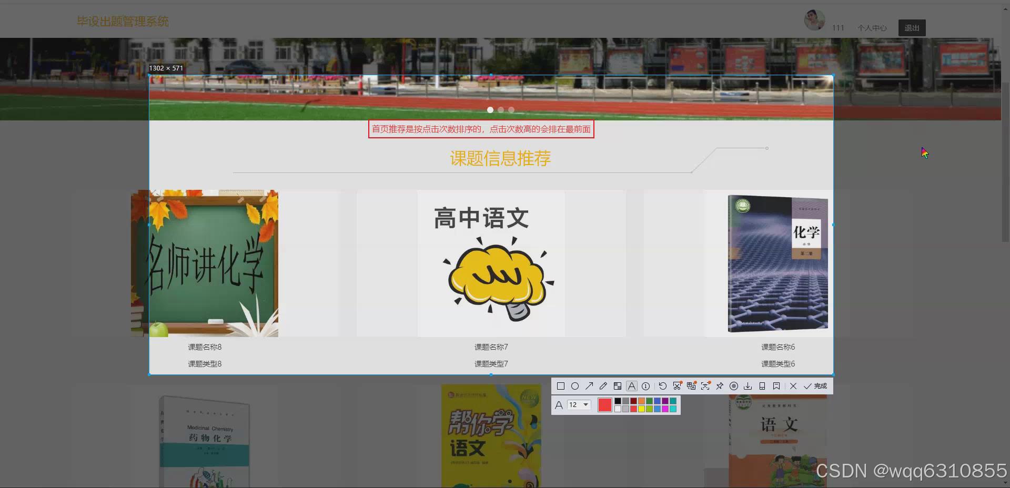Screen dimensions: 1010x488
Task: Select the rectangle drawing tool
Action: 561,386
